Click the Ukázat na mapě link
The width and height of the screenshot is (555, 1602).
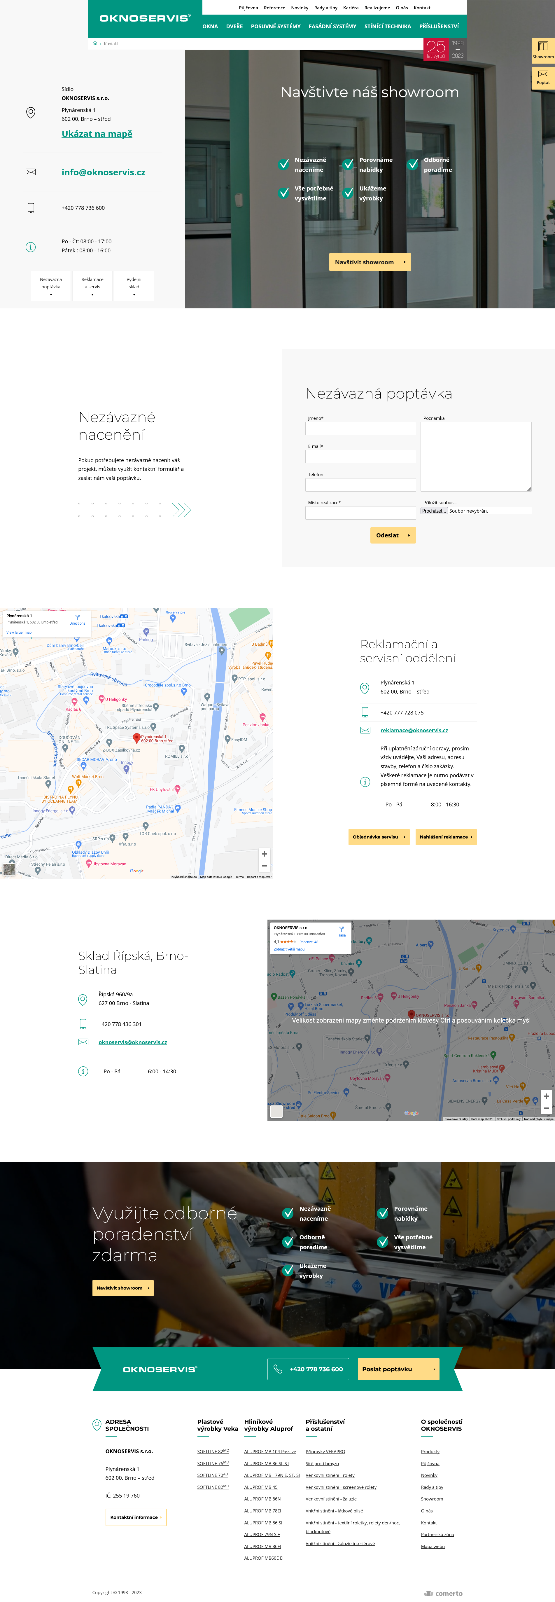point(97,134)
